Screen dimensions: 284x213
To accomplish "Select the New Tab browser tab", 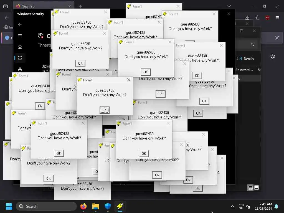I will (x=44, y=6).
